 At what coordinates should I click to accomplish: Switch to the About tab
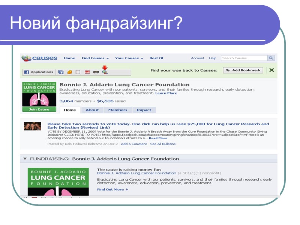pos(92,110)
